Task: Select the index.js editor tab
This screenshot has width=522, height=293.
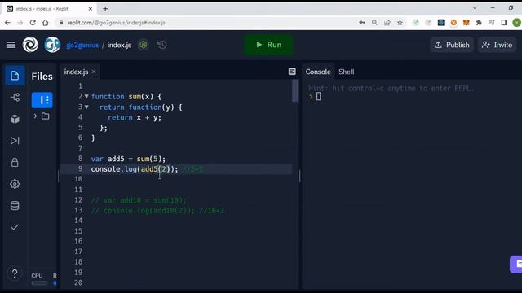Action: tap(76, 72)
